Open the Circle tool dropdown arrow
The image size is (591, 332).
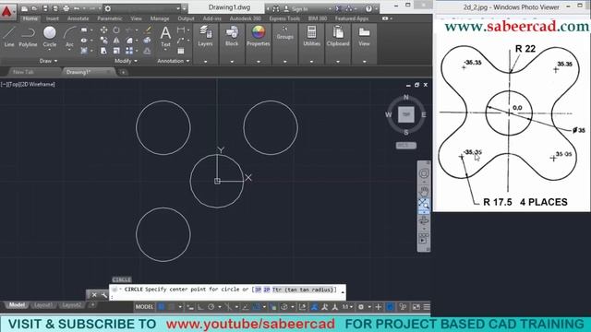(49, 49)
